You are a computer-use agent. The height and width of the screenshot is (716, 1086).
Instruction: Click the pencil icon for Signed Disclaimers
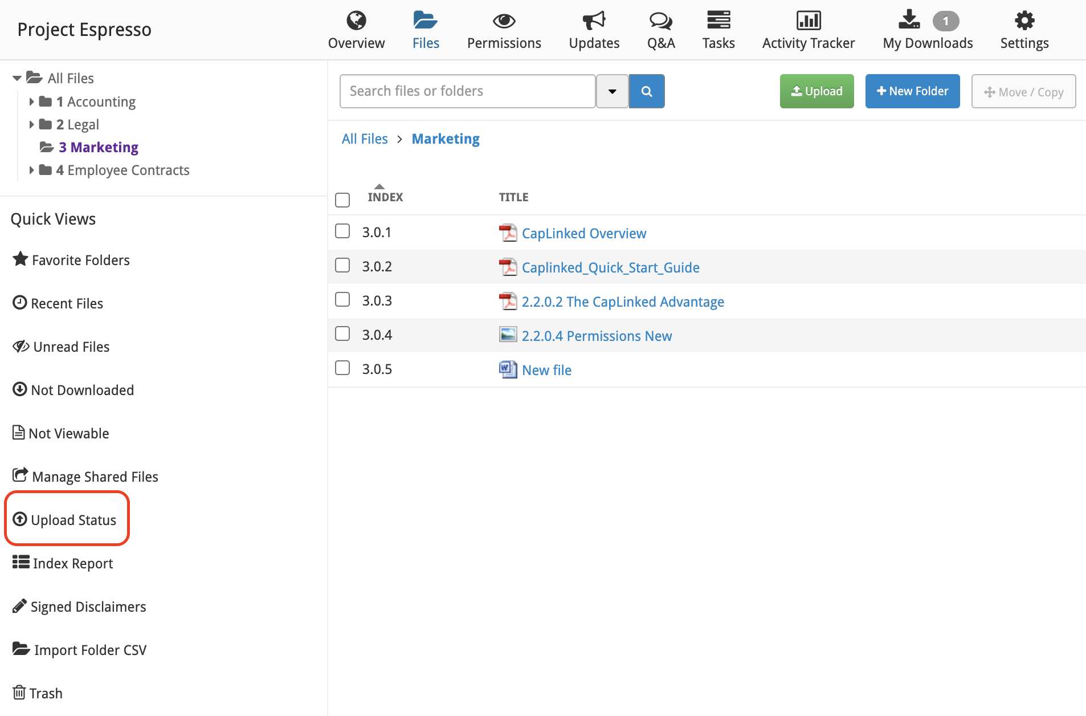click(x=20, y=605)
